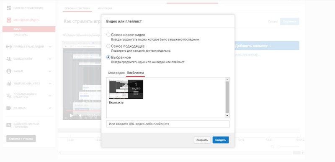Open the YouTube Analytics bar chart icon
The image size is (335, 162).
(x=9, y=84)
